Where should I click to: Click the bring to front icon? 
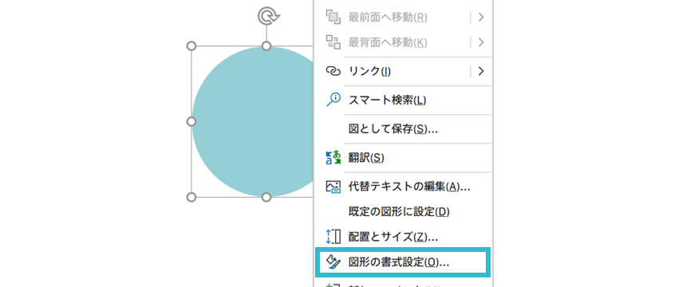[333, 17]
